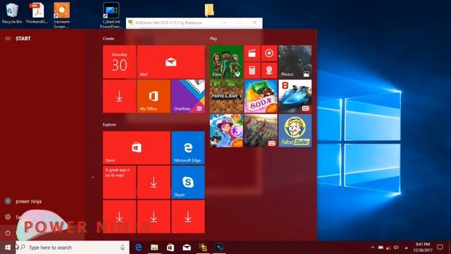Image resolution: width=451 pixels, height=254 pixels.
Task: Launch the Fallout Shelter tile
Action: [x=295, y=131]
